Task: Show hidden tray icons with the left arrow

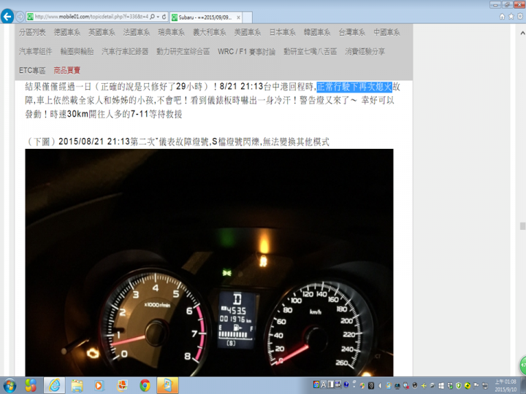Action: [x=380, y=386]
